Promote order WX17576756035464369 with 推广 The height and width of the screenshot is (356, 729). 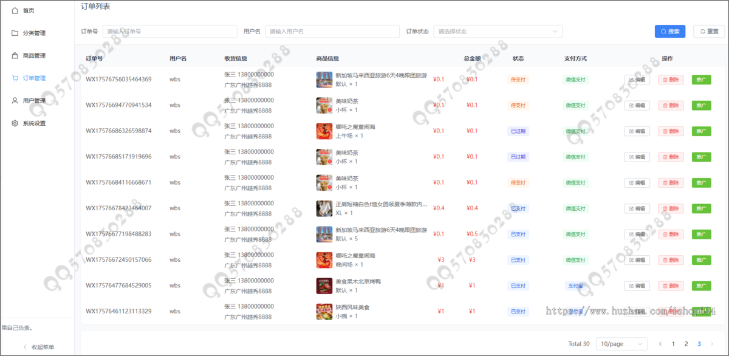[701, 80]
